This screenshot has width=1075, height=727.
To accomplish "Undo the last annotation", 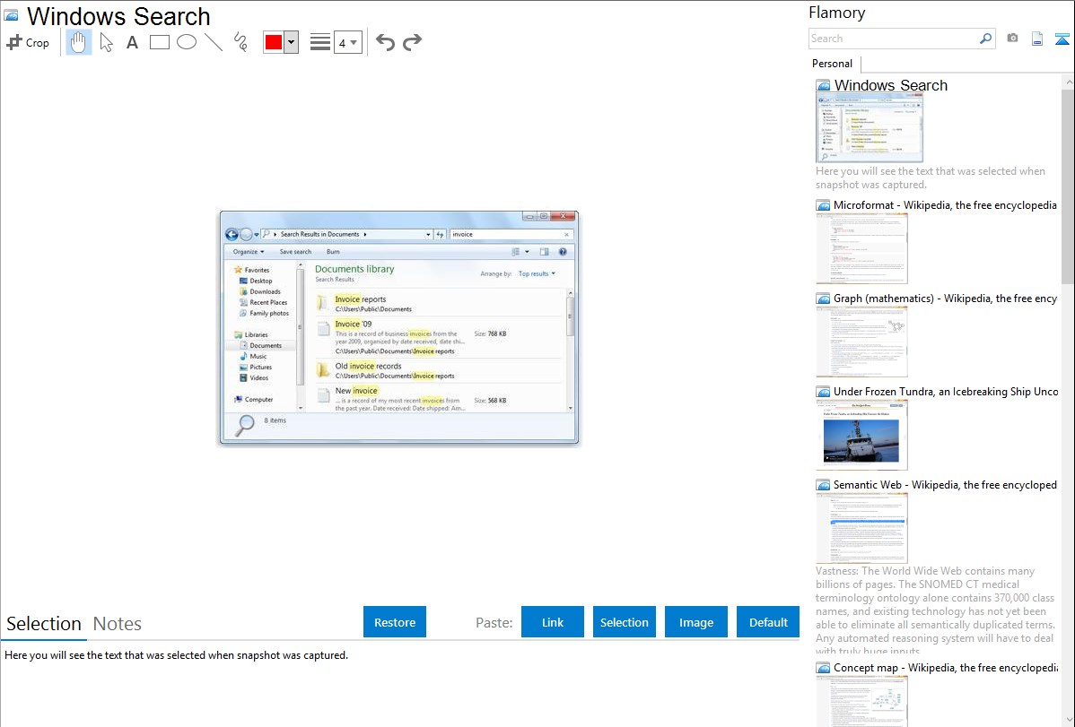I will coord(385,42).
